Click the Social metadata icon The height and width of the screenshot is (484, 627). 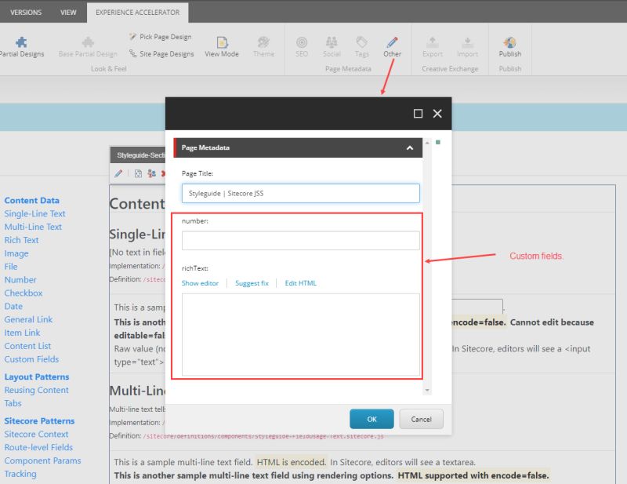[x=332, y=43]
